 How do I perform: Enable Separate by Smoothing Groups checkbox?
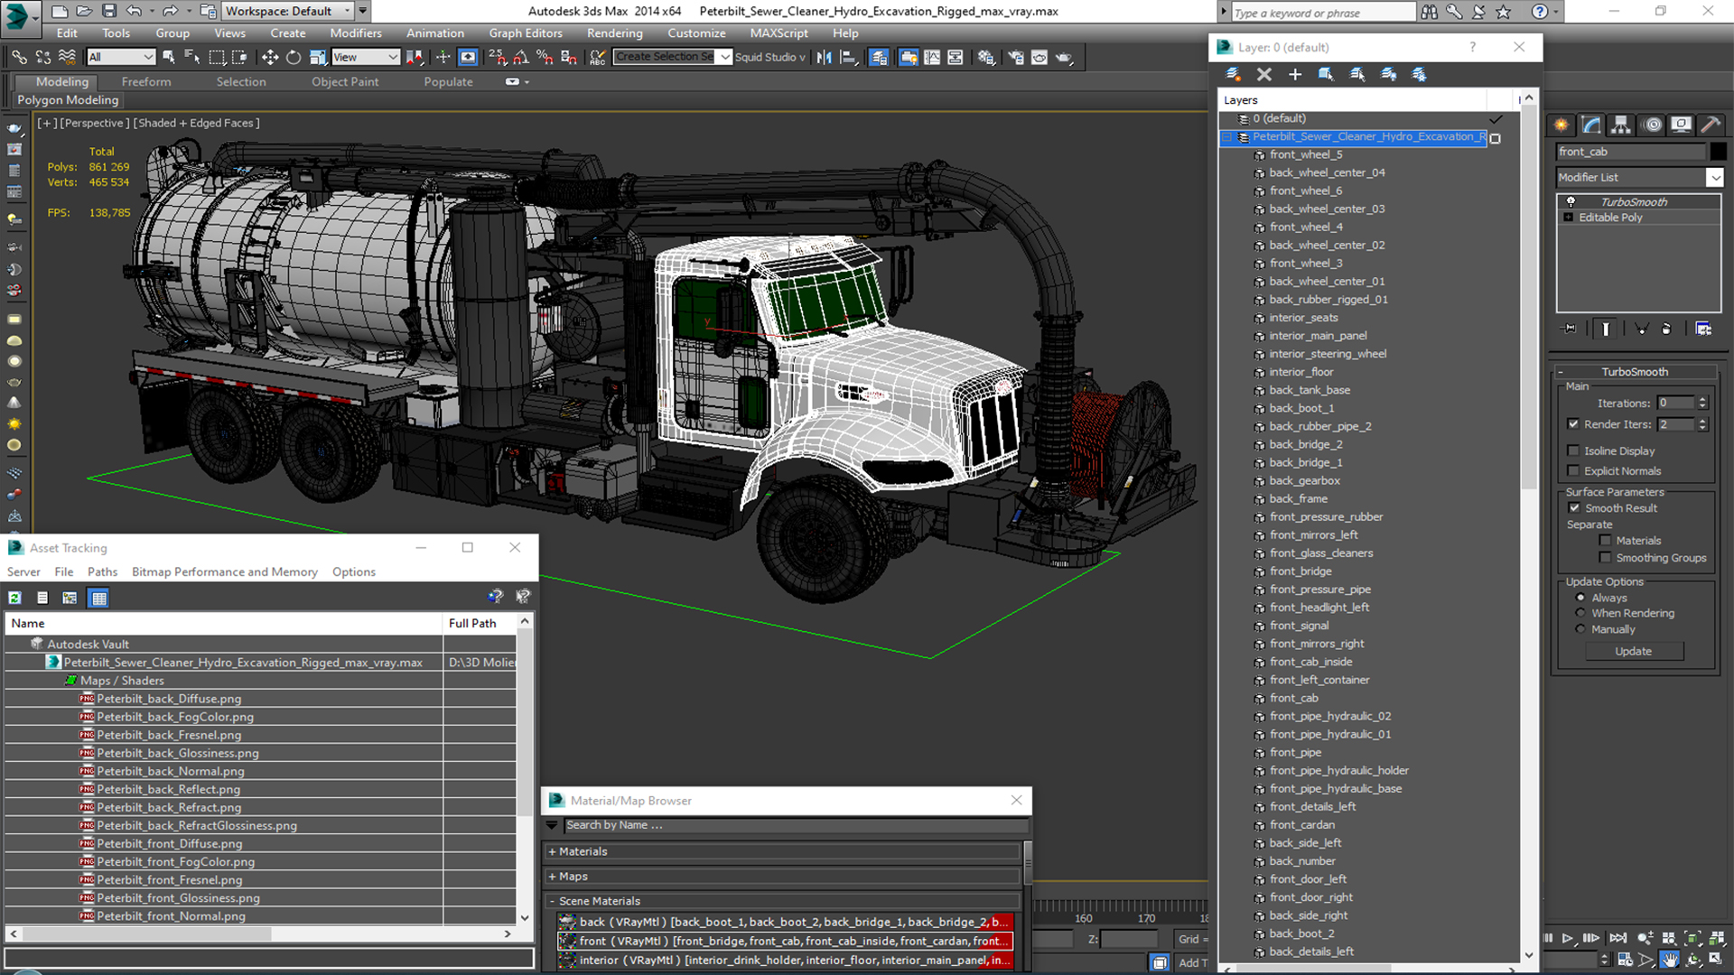(1605, 558)
